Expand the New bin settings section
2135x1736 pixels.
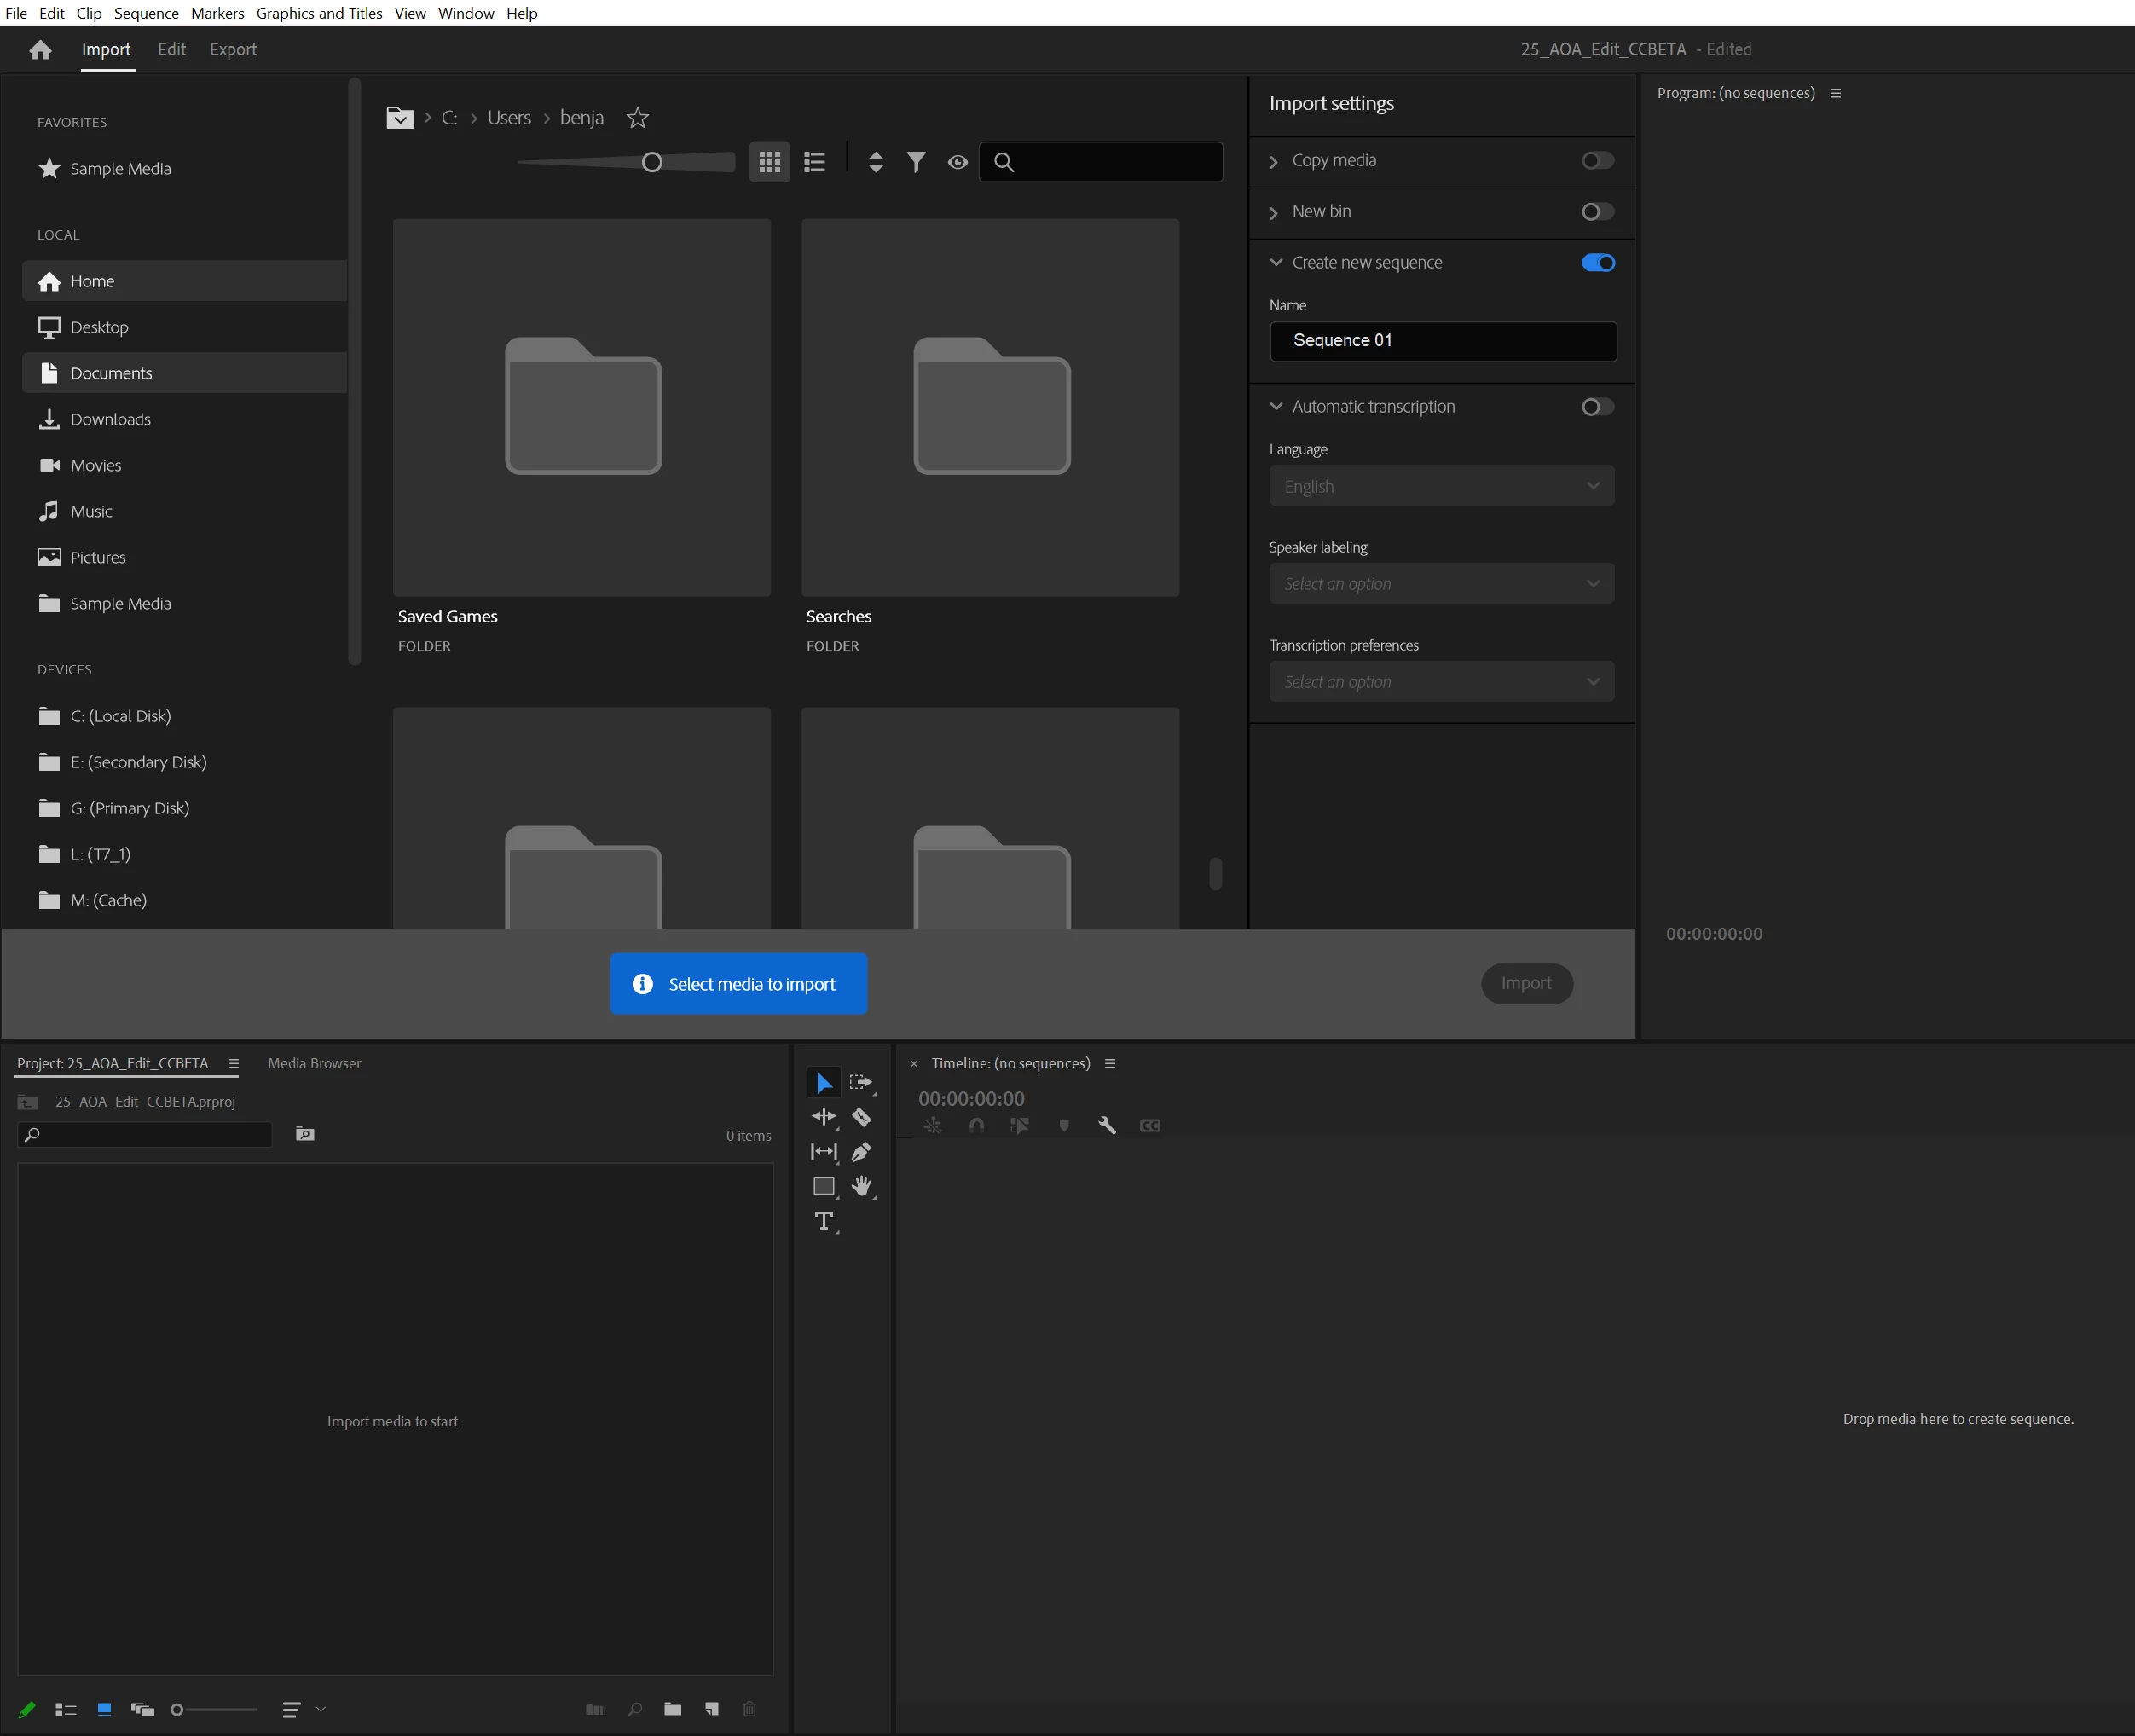point(1274,212)
